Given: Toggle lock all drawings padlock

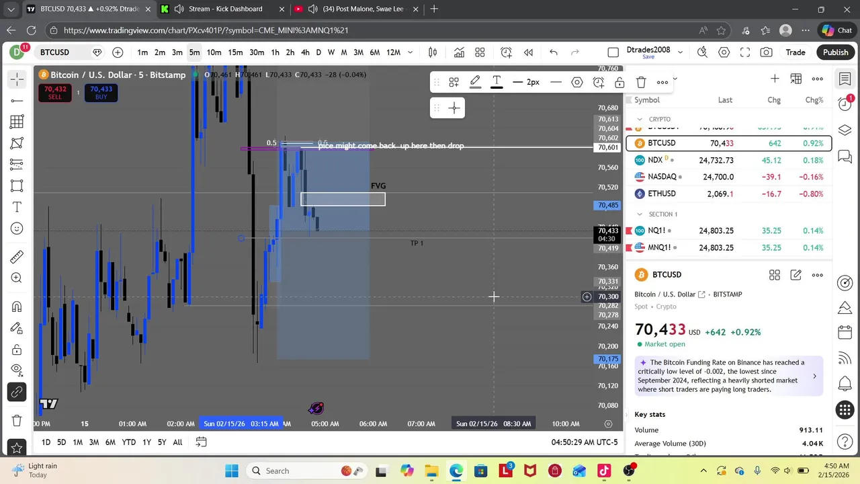Looking at the screenshot, I should click(17, 350).
